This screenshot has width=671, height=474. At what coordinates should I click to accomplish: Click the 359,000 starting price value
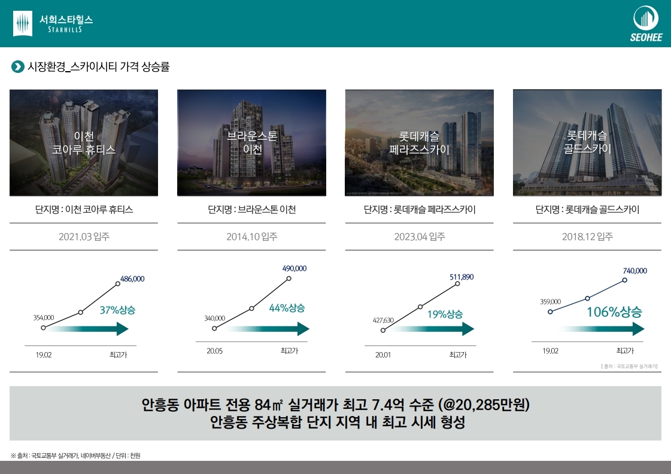pos(550,302)
